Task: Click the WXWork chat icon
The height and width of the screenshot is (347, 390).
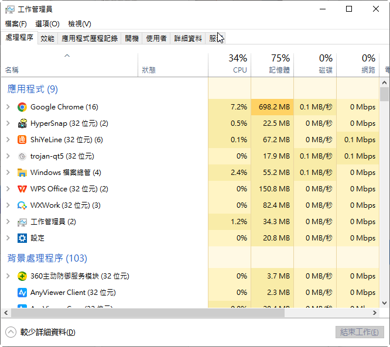Action: (22, 205)
